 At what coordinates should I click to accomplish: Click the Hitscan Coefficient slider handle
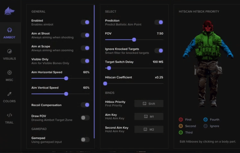(x=105, y=83)
